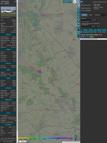Click the ADS-C legend label

coord(92,37)
